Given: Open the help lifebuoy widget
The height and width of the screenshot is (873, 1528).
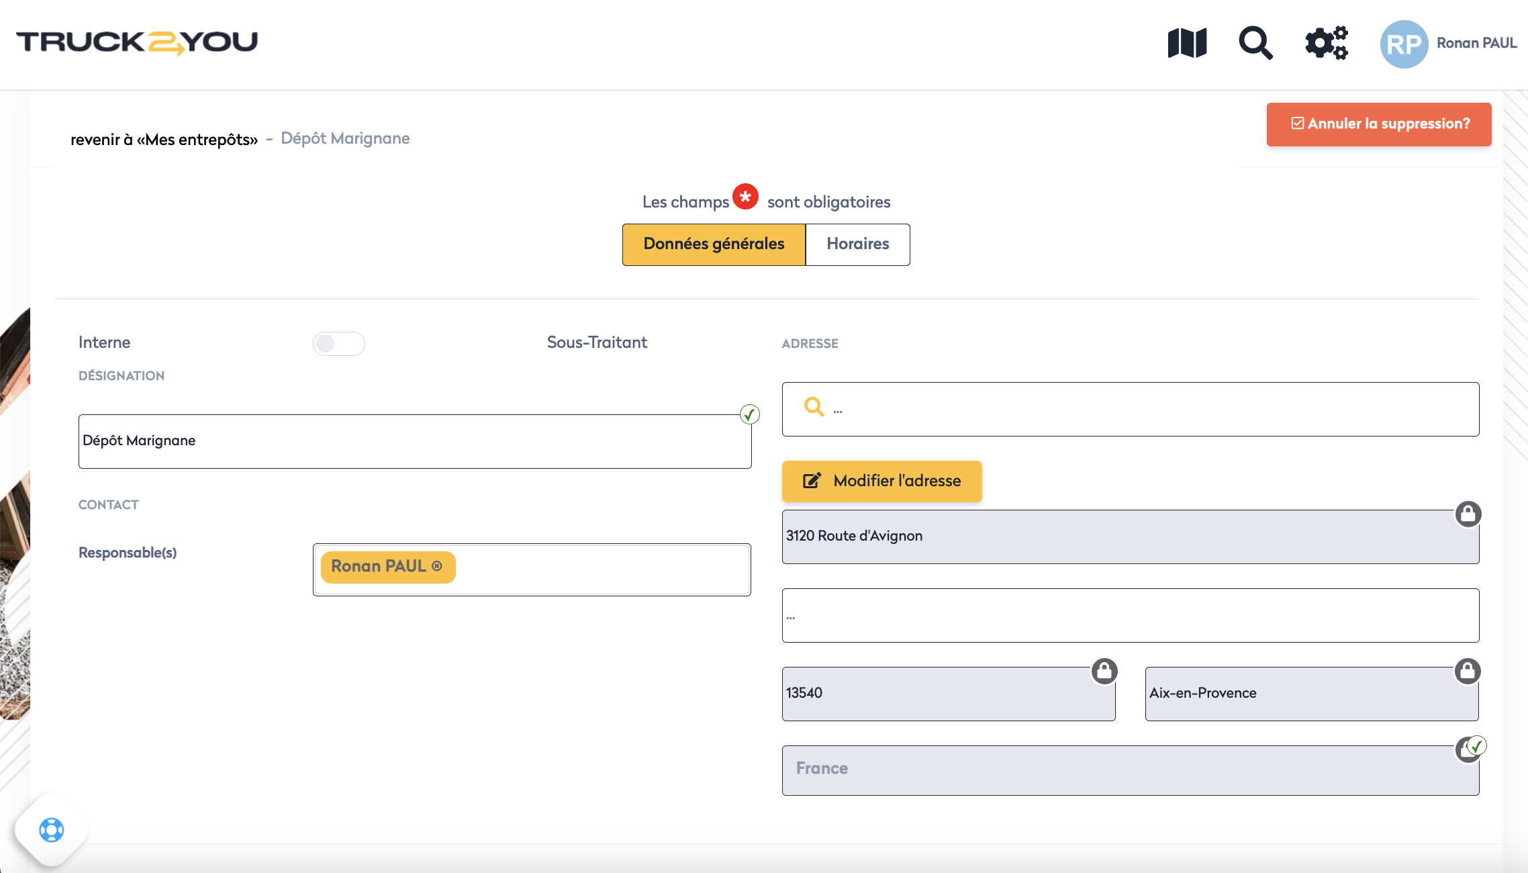Looking at the screenshot, I should pos(52,830).
